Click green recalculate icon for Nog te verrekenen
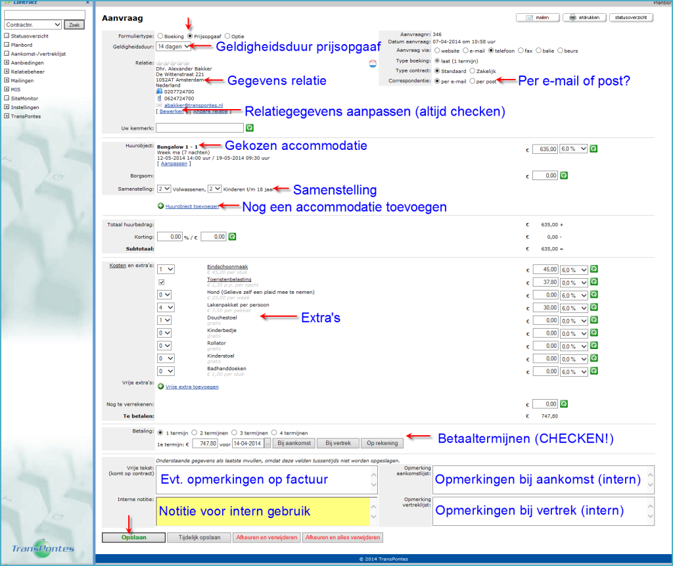The image size is (673, 566). (563, 404)
